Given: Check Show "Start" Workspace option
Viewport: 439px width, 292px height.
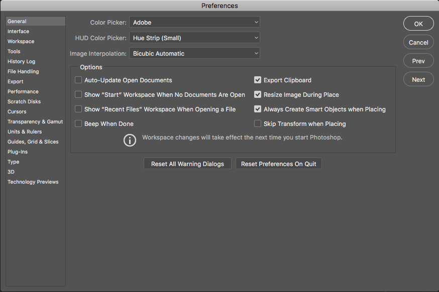Looking at the screenshot, I should [78, 94].
